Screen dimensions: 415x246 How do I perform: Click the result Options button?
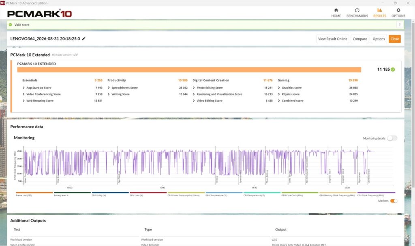[x=379, y=39]
